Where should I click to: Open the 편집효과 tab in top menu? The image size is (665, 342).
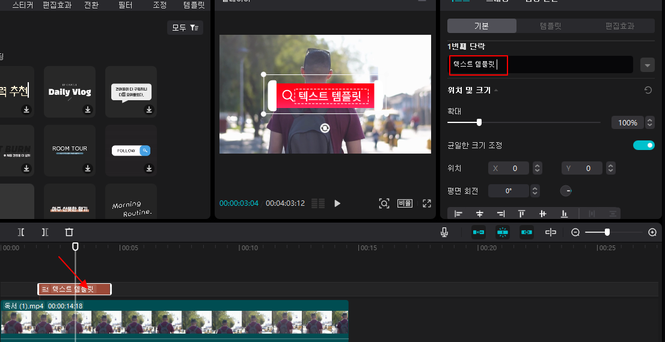coord(57,5)
